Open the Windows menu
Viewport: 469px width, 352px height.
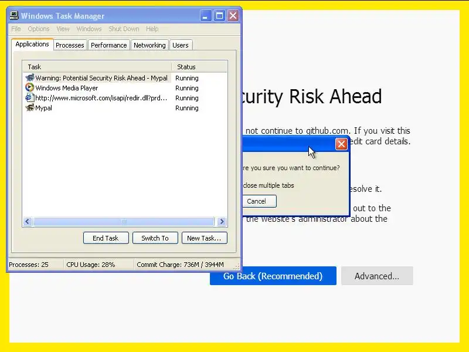pyautogui.click(x=89, y=29)
